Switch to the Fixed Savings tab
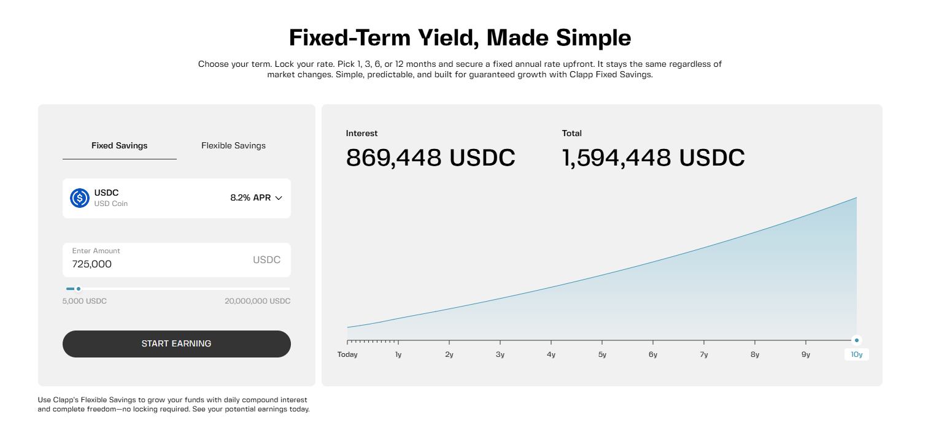Image resolution: width=947 pixels, height=428 pixels. click(120, 146)
